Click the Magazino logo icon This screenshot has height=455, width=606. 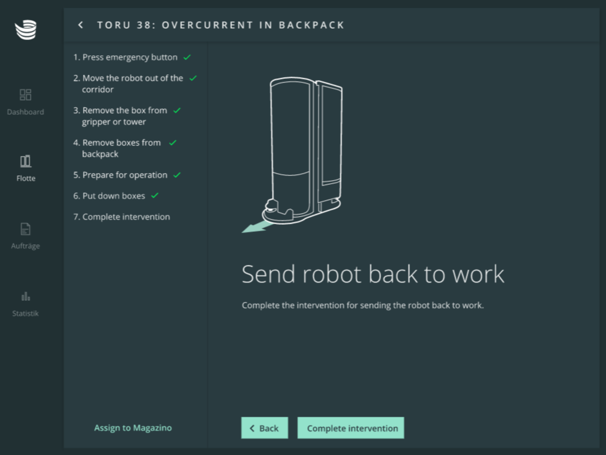[25, 29]
